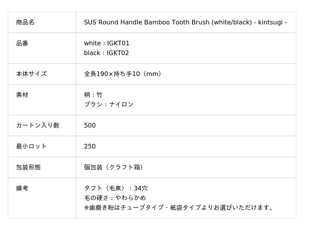Select the 柄:竹 material line
This screenshot has width=311, height=230.
click(93, 95)
